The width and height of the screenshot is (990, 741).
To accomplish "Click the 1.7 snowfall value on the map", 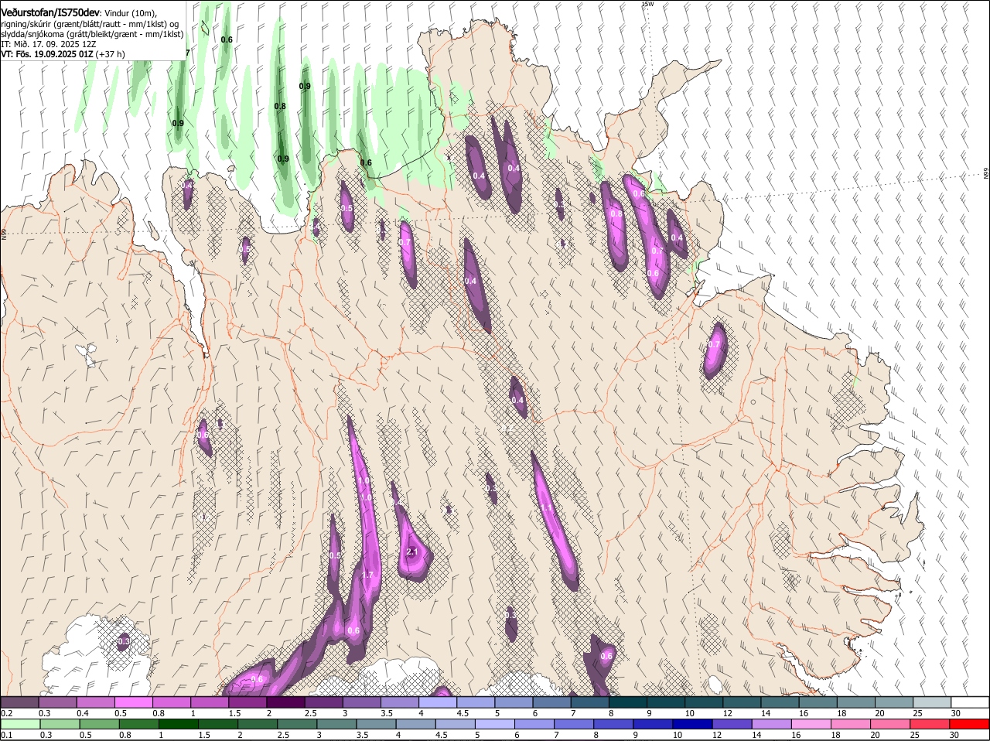I will coord(367,575).
